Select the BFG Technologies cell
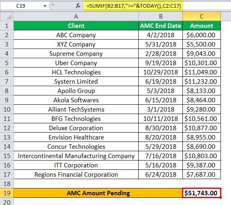This screenshot has height=205, width=231. click(x=76, y=119)
